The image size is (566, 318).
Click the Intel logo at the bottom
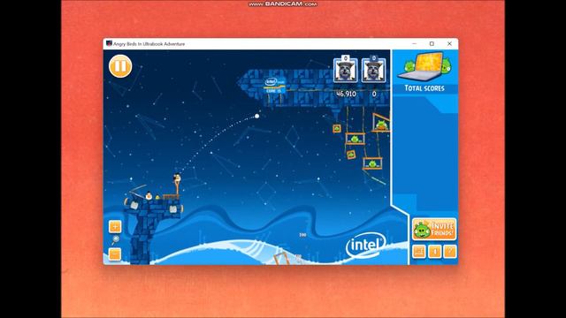pos(365,246)
